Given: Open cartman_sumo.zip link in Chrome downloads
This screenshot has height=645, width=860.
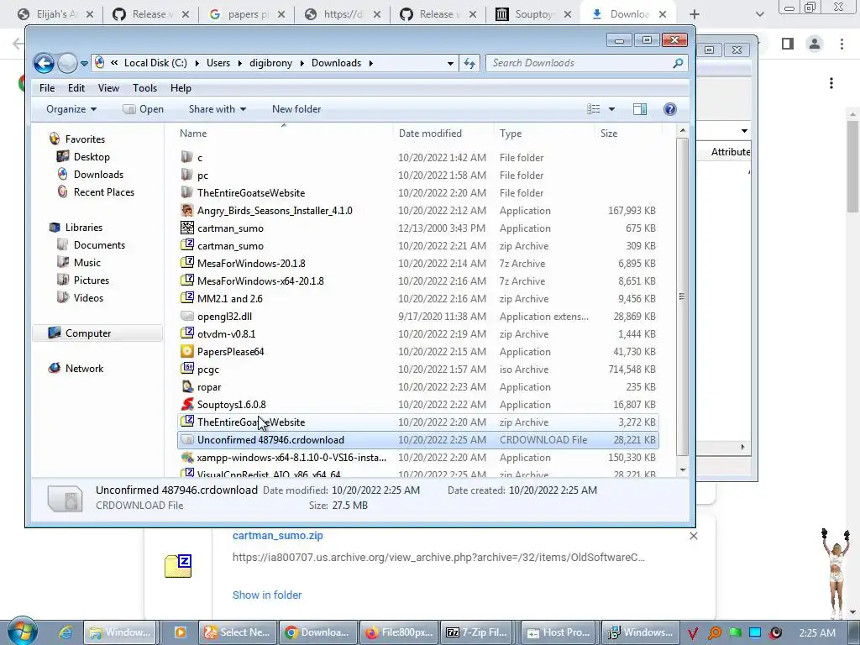Looking at the screenshot, I should tap(277, 536).
